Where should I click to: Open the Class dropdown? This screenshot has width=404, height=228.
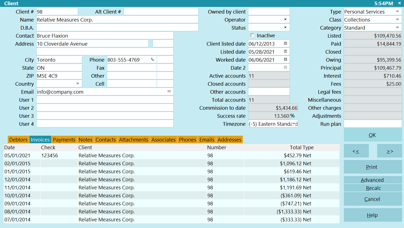[x=398, y=20]
